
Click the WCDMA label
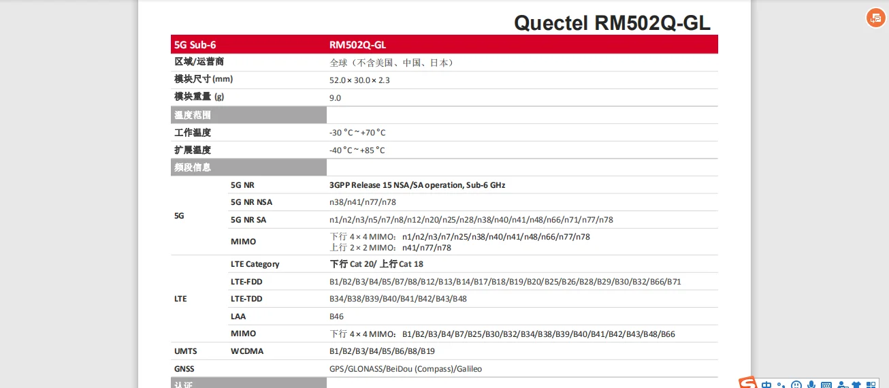click(x=247, y=351)
